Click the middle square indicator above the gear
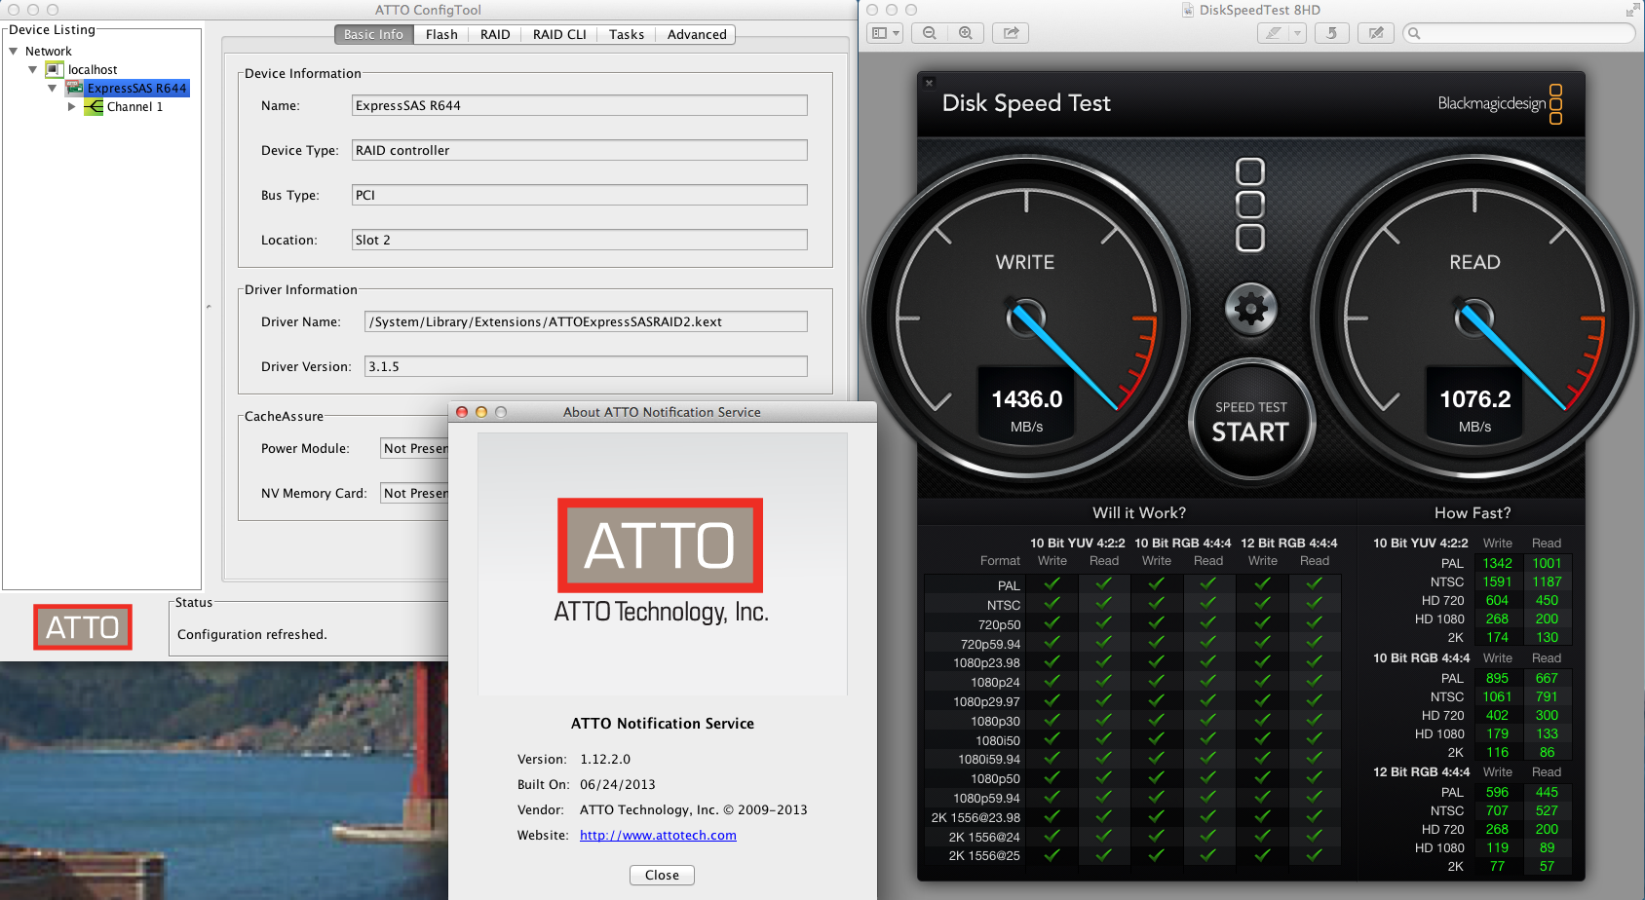The height and width of the screenshot is (900, 1645). coord(1250,206)
